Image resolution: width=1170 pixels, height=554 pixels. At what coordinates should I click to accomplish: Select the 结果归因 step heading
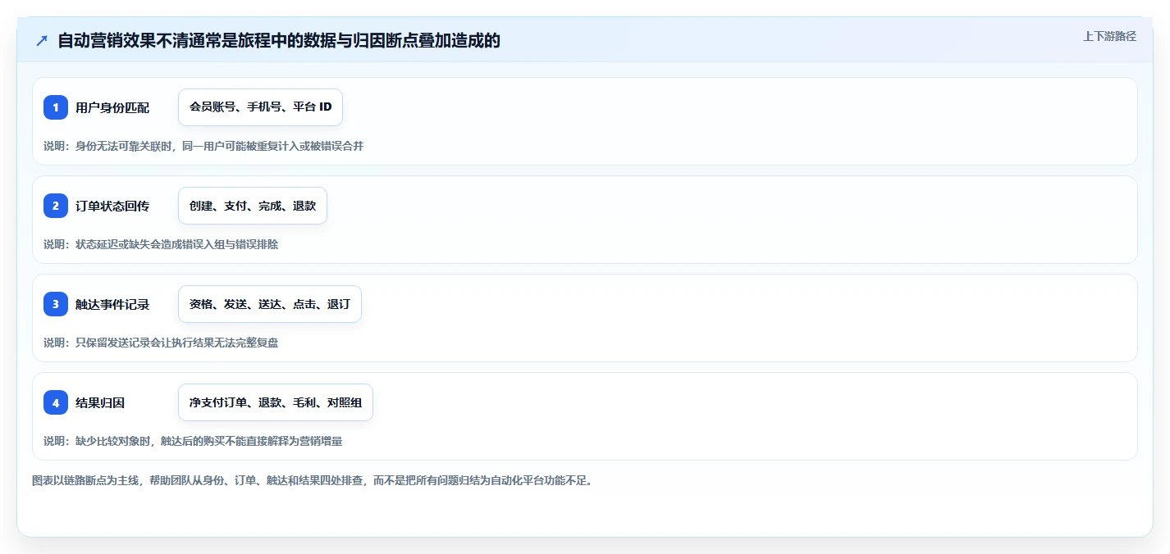[x=100, y=402]
